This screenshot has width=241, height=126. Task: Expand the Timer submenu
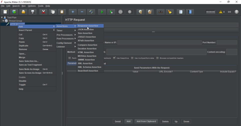[x=66, y=30]
